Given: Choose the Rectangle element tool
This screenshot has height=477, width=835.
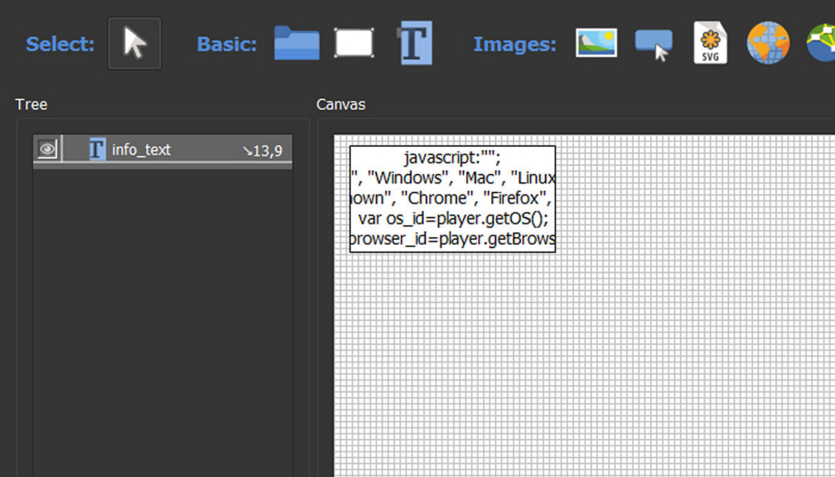Looking at the screenshot, I should [x=354, y=43].
